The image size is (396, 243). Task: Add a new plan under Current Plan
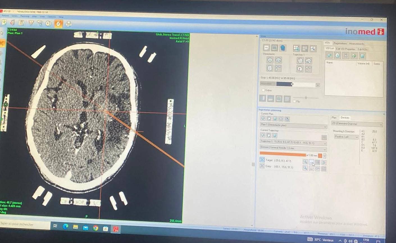tap(263, 119)
